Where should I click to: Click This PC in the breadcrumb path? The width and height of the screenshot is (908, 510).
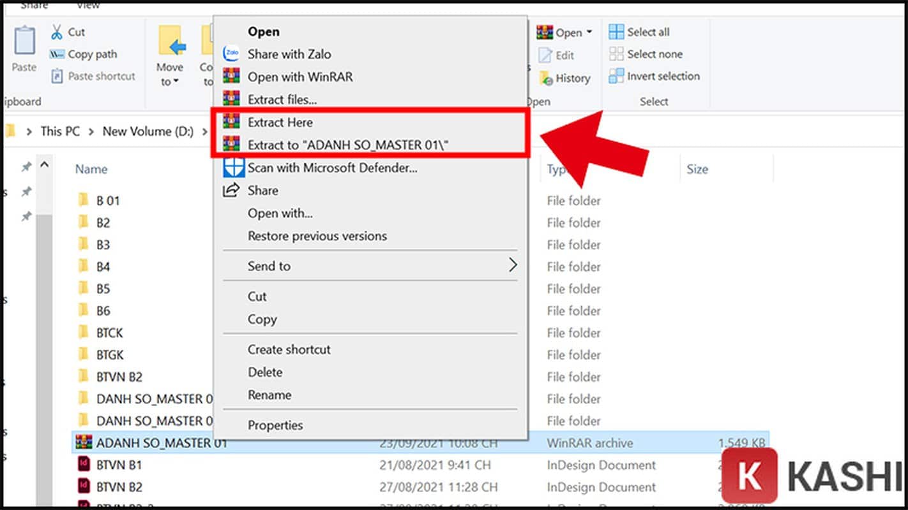coord(60,131)
